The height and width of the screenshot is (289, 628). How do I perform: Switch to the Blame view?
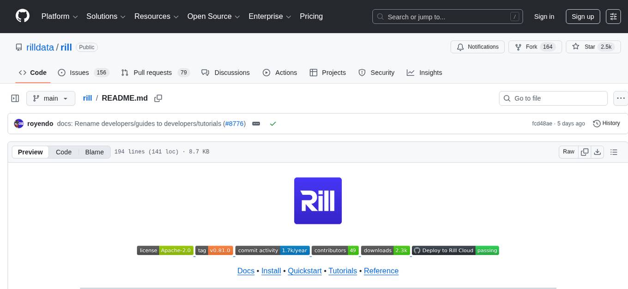coord(94,152)
